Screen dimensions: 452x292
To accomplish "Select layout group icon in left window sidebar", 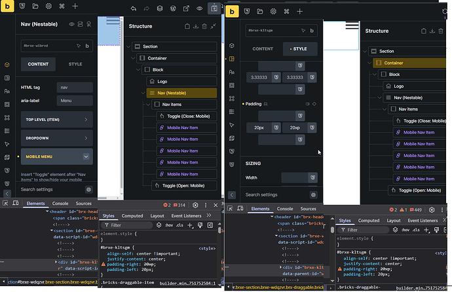I will coord(7,78).
